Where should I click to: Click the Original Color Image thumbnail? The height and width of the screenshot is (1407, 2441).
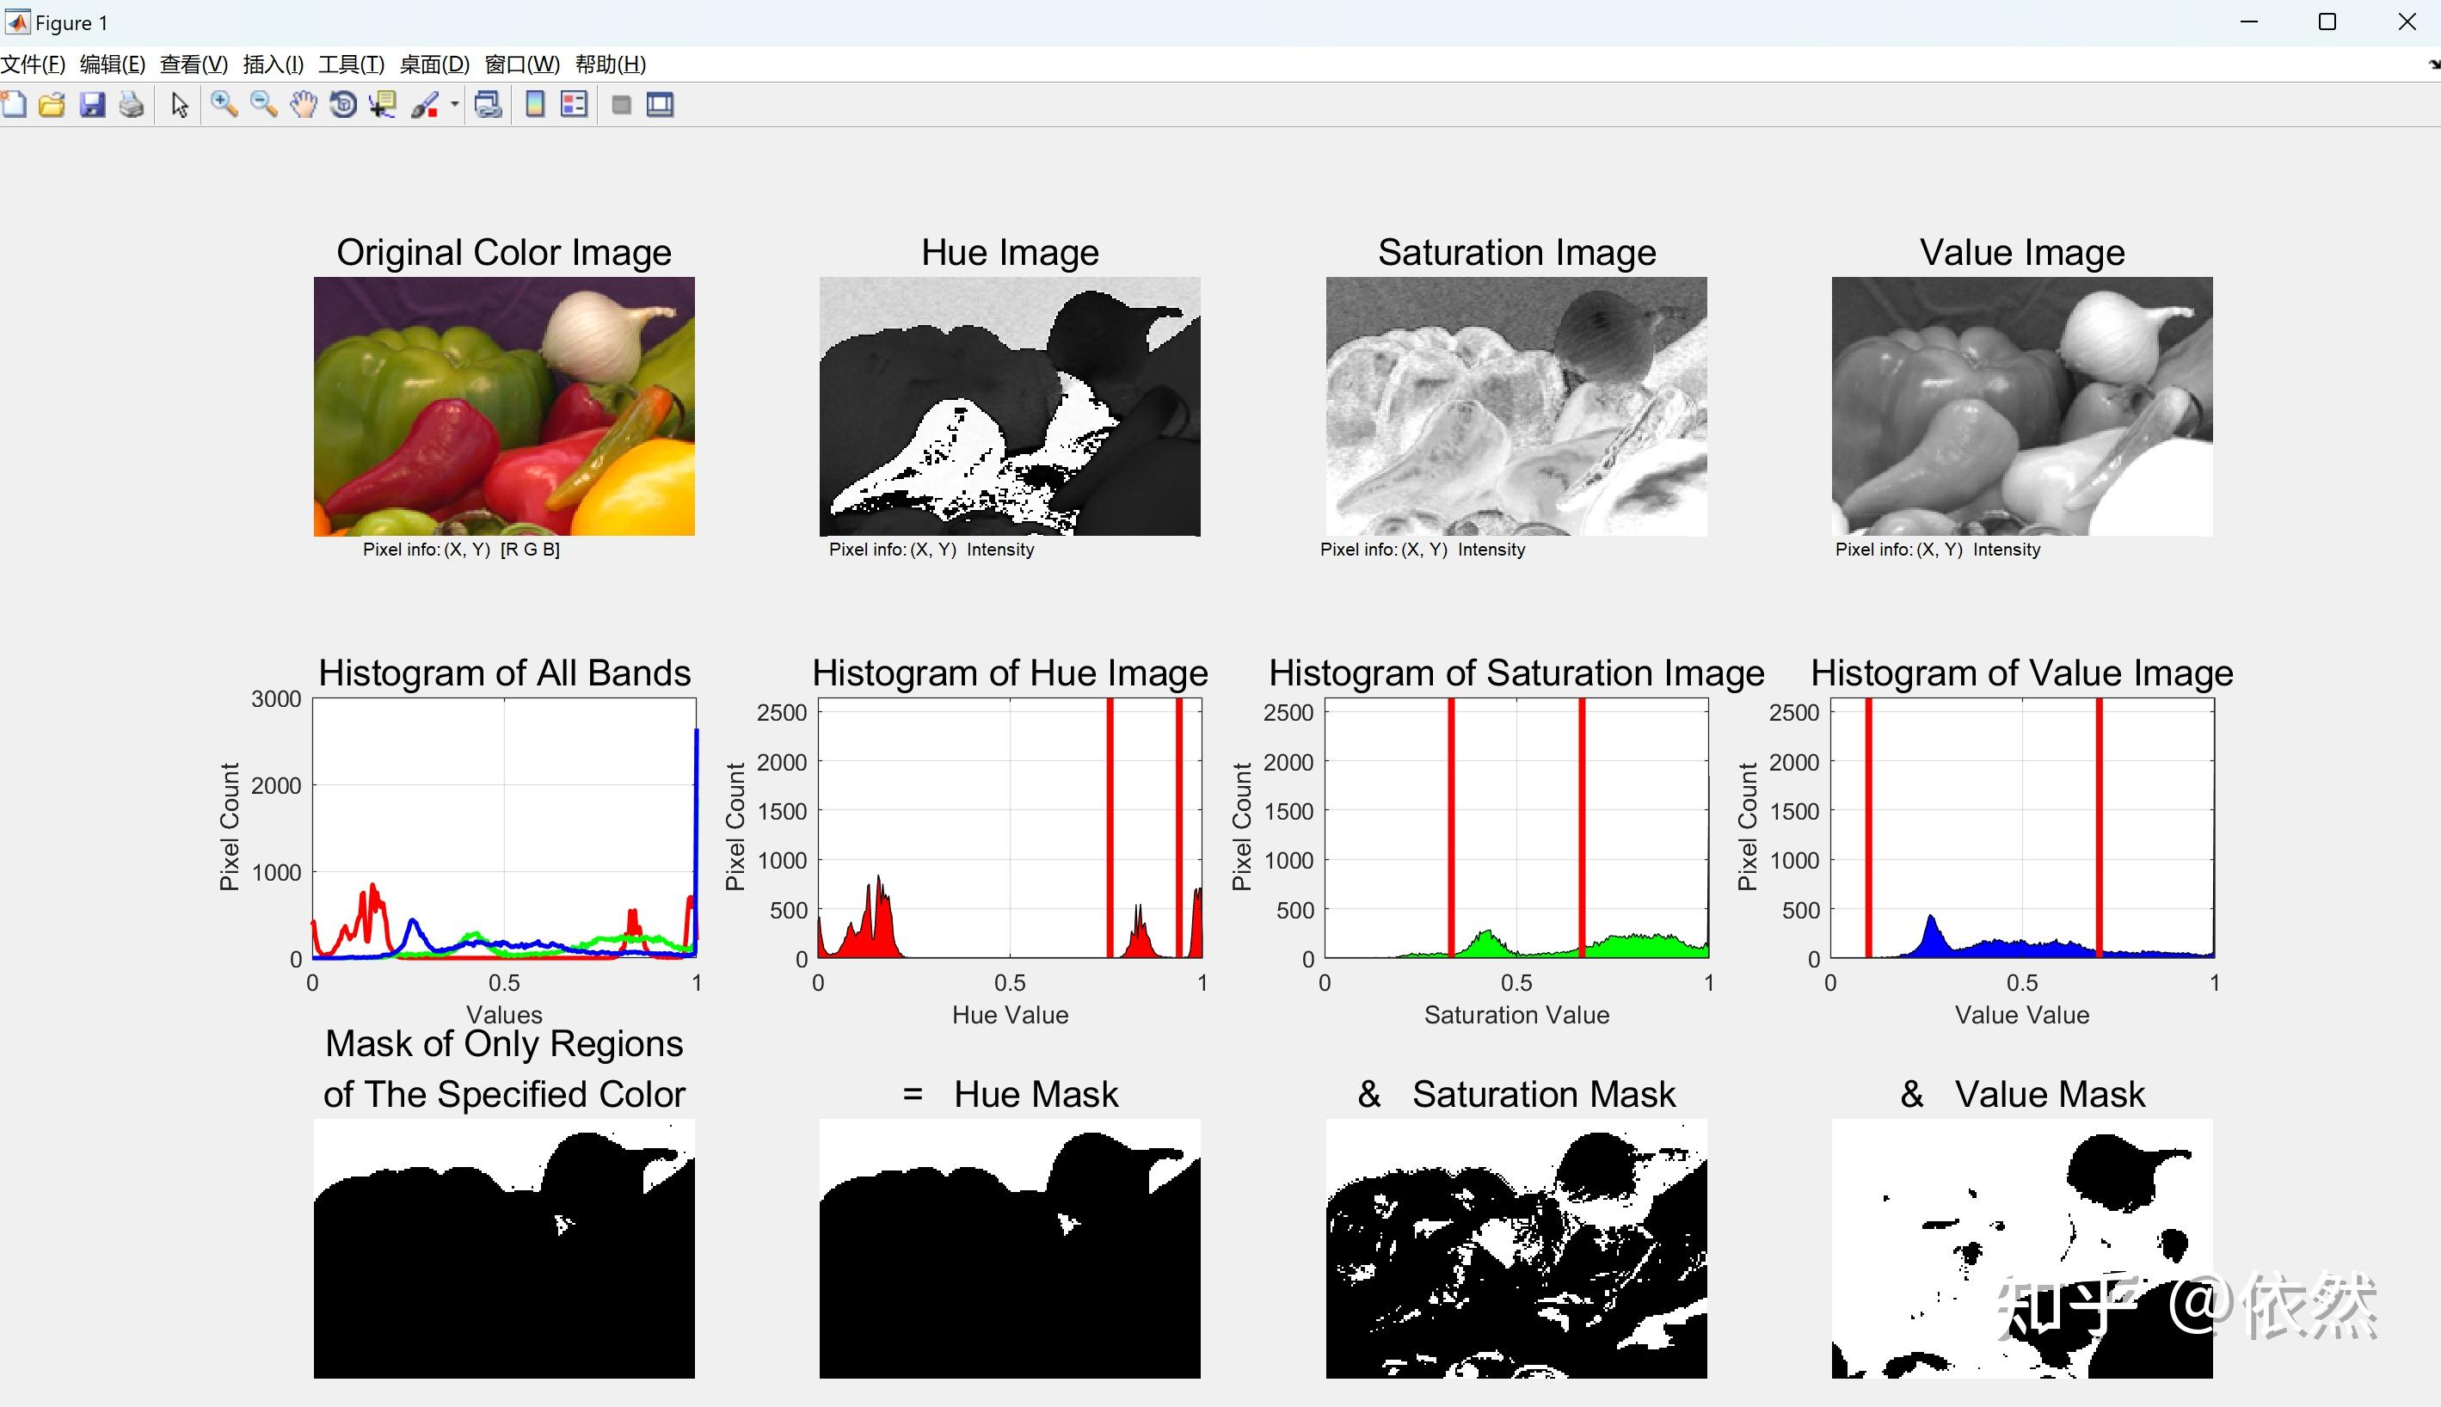(503, 406)
